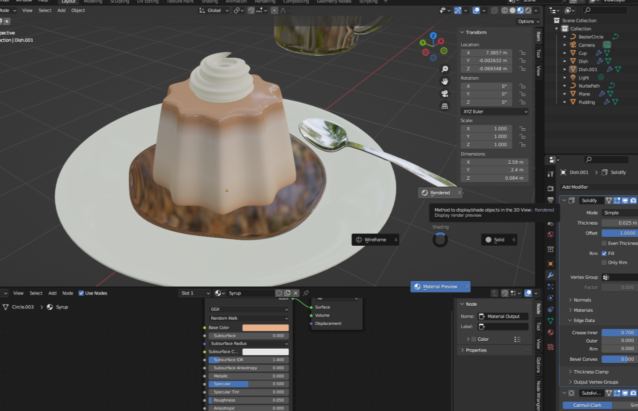Open the Node menu in node editor header
The image size is (638, 411).
pos(68,293)
